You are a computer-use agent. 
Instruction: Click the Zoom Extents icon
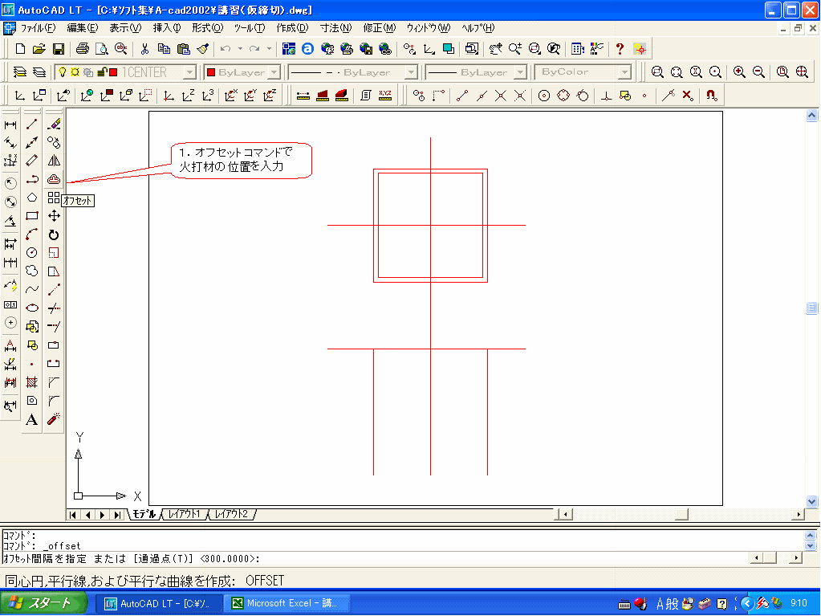click(x=803, y=72)
